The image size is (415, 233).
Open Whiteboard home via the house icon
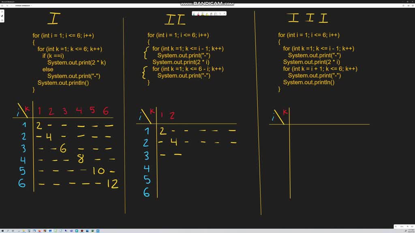click(x=2, y=6)
